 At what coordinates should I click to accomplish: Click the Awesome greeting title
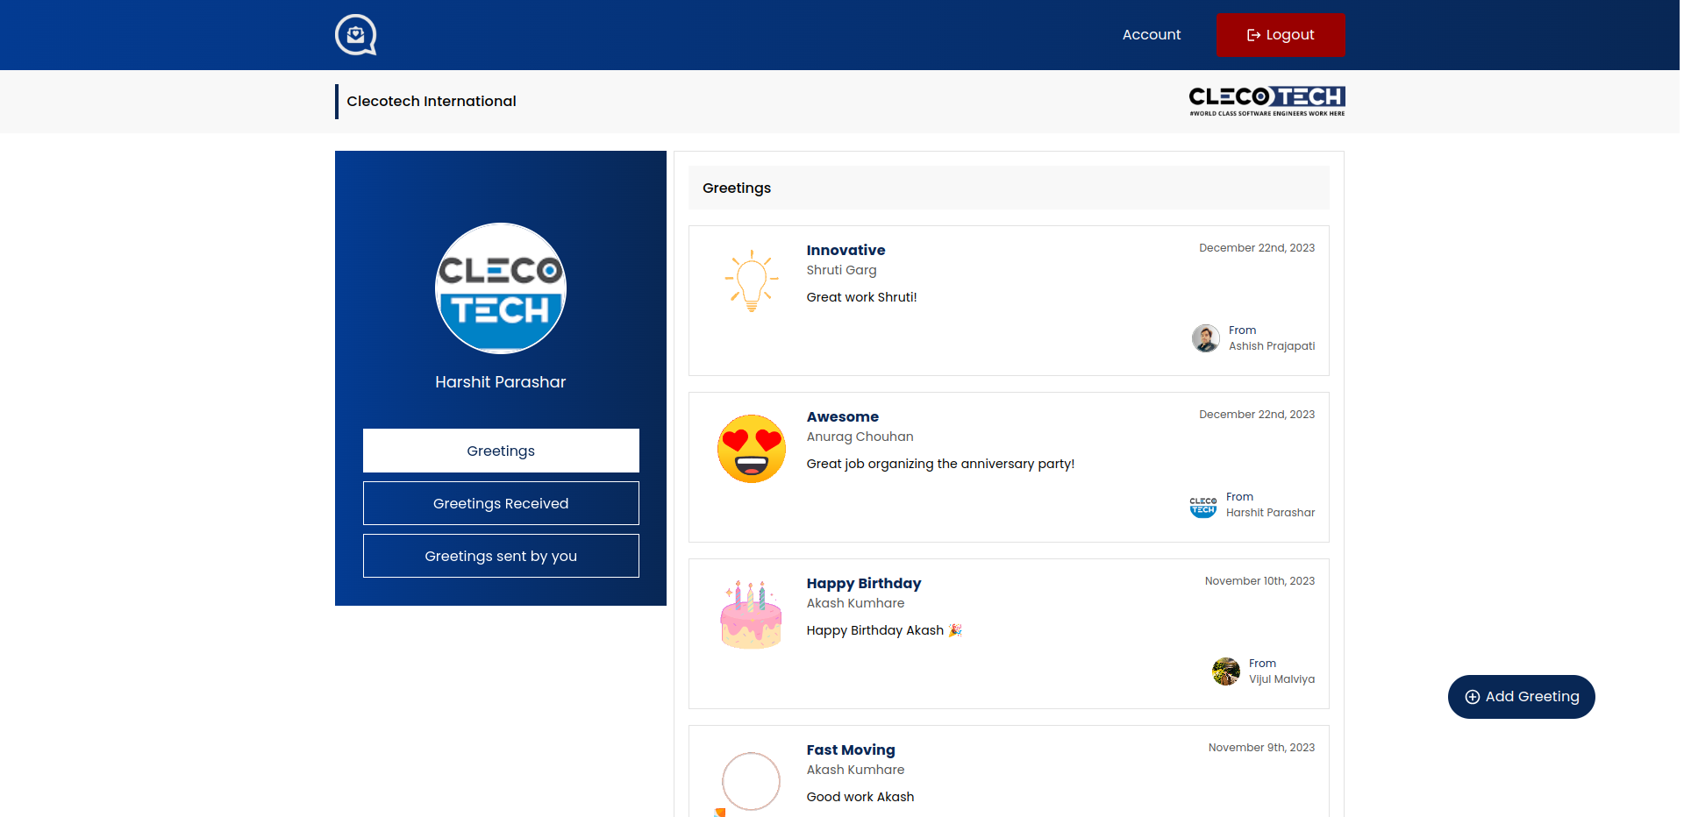[842, 416]
